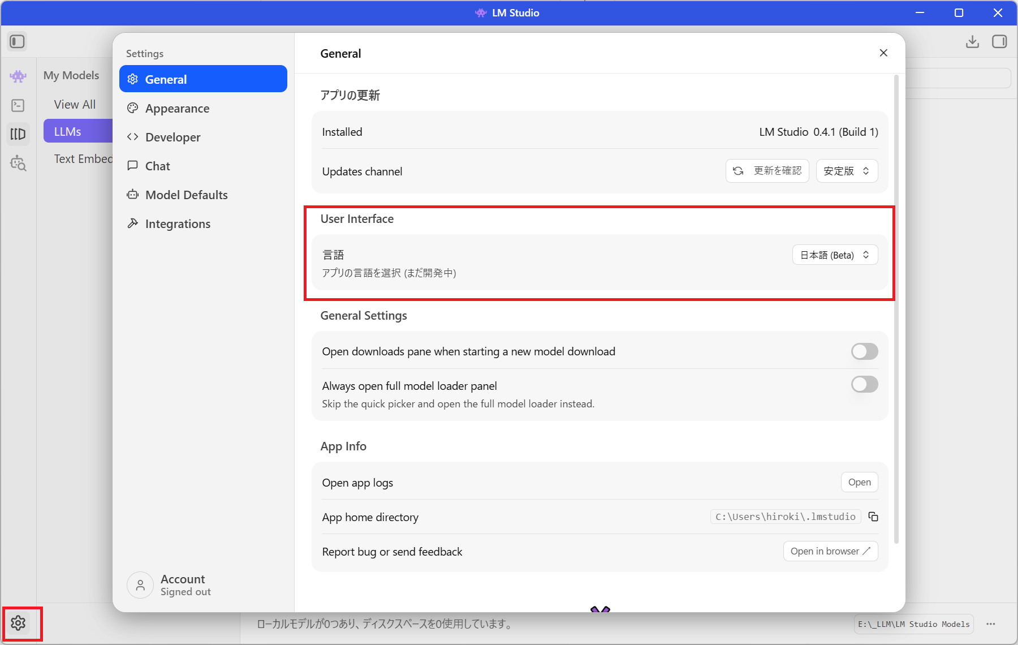Switch to Model Defaults settings

coord(186,195)
